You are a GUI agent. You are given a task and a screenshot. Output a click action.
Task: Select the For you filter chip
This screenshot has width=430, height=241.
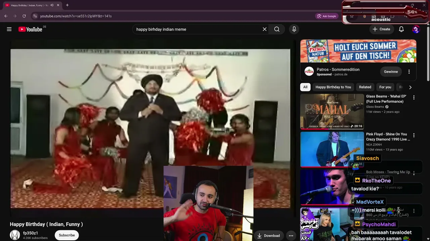[x=385, y=87]
